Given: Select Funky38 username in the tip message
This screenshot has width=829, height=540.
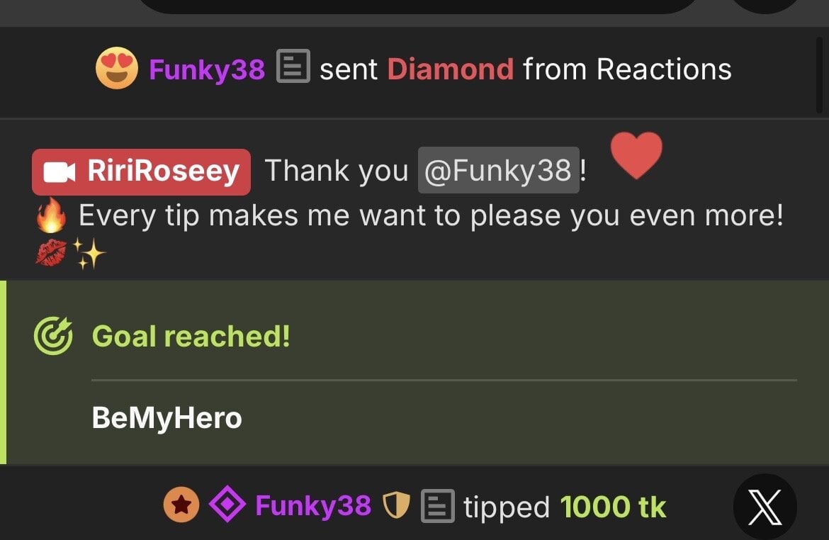Looking at the screenshot, I should (x=312, y=506).
